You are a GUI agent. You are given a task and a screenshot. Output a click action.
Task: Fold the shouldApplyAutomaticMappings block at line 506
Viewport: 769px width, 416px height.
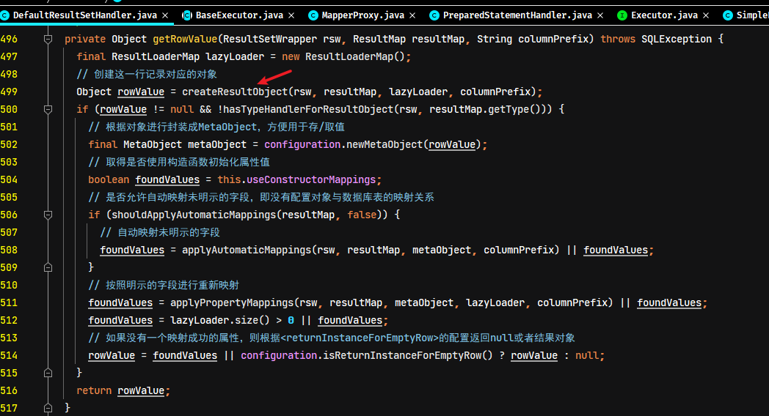(48, 215)
